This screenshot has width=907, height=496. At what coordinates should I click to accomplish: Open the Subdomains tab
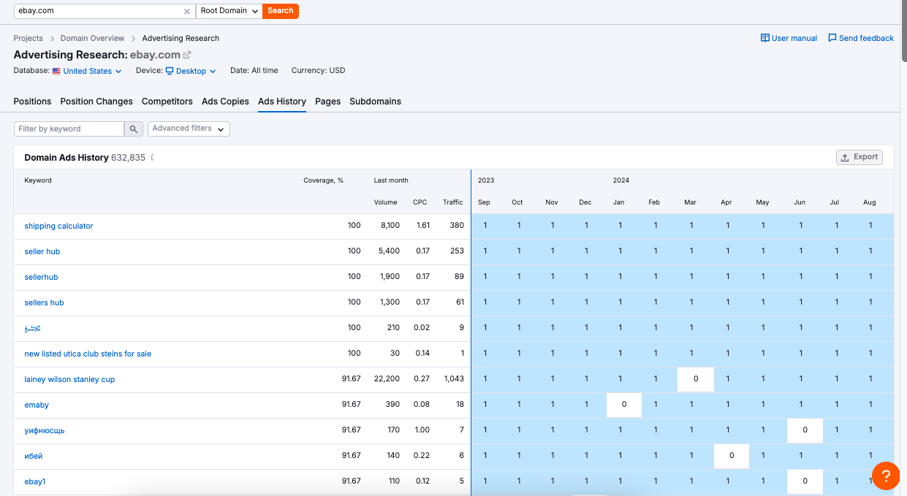(375, 102)
